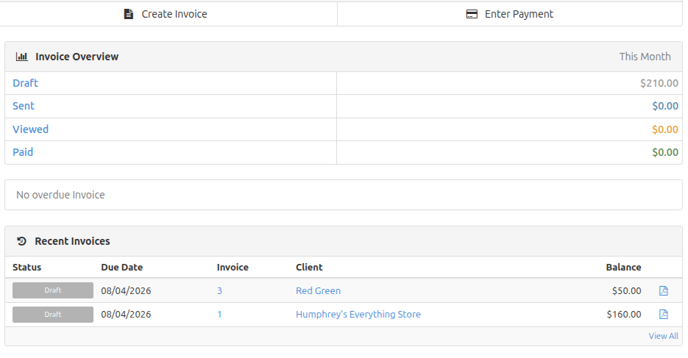Open PDF icon for invoice 3
The height and width of the screenshot is (358, 688).
pyautogui.click(x=664, y=291)
